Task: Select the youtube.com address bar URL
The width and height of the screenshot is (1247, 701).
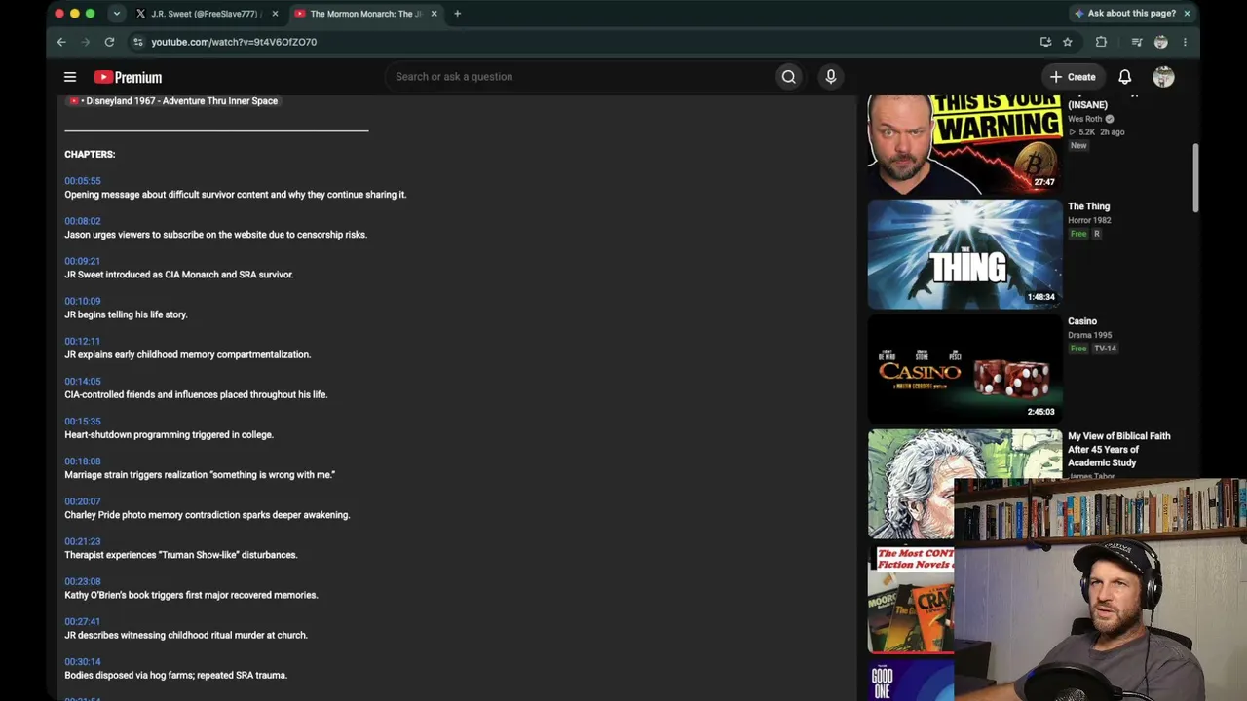Action: click(234, 42)
